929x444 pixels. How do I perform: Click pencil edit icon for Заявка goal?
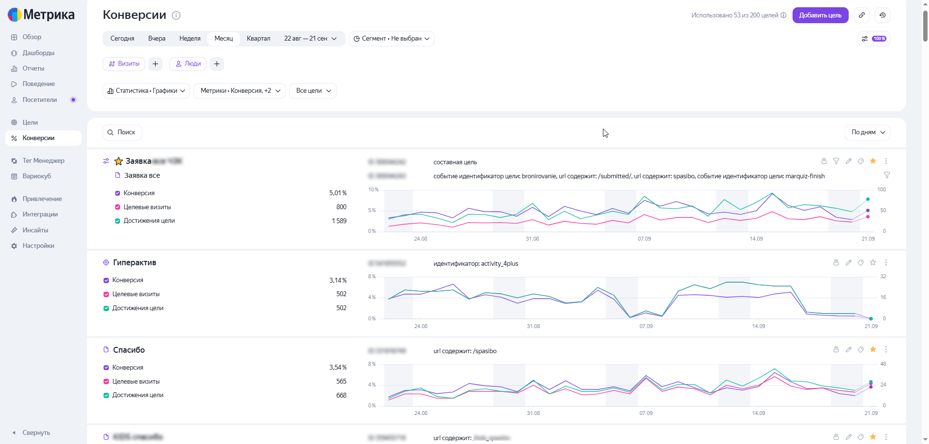pos(849,161)
